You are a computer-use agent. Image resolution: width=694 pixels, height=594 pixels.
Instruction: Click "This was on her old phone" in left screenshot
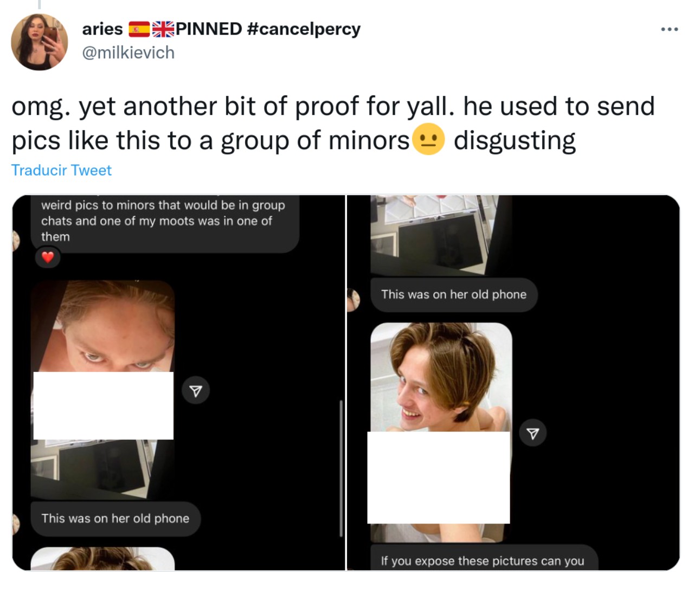pyautogui.click(x=115, y=519)
